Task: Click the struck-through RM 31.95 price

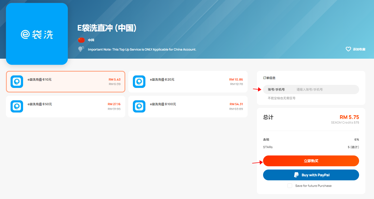Action: pyautogui.click(x=114, y=109)
